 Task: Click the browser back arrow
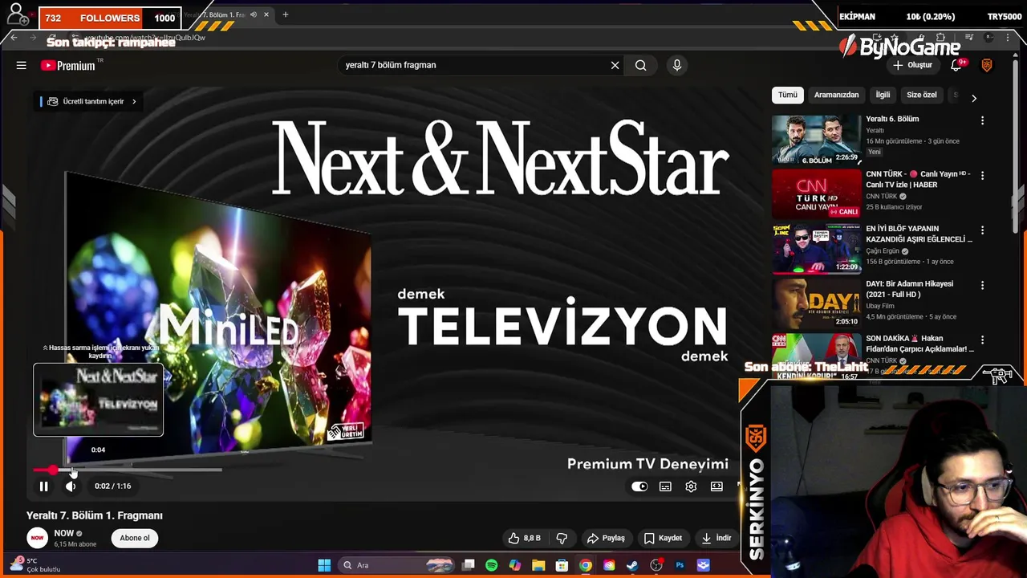14,38
